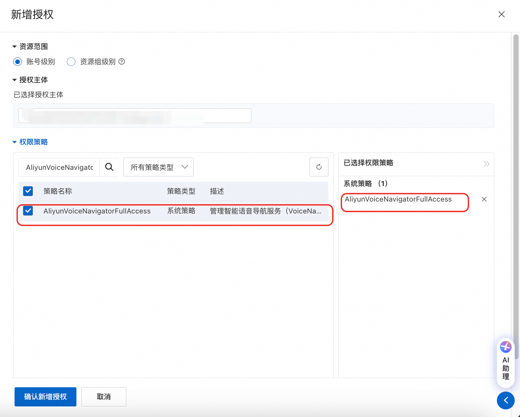Refresh the policy list
This screenshot has width=520, height=417.
point(319,167)
